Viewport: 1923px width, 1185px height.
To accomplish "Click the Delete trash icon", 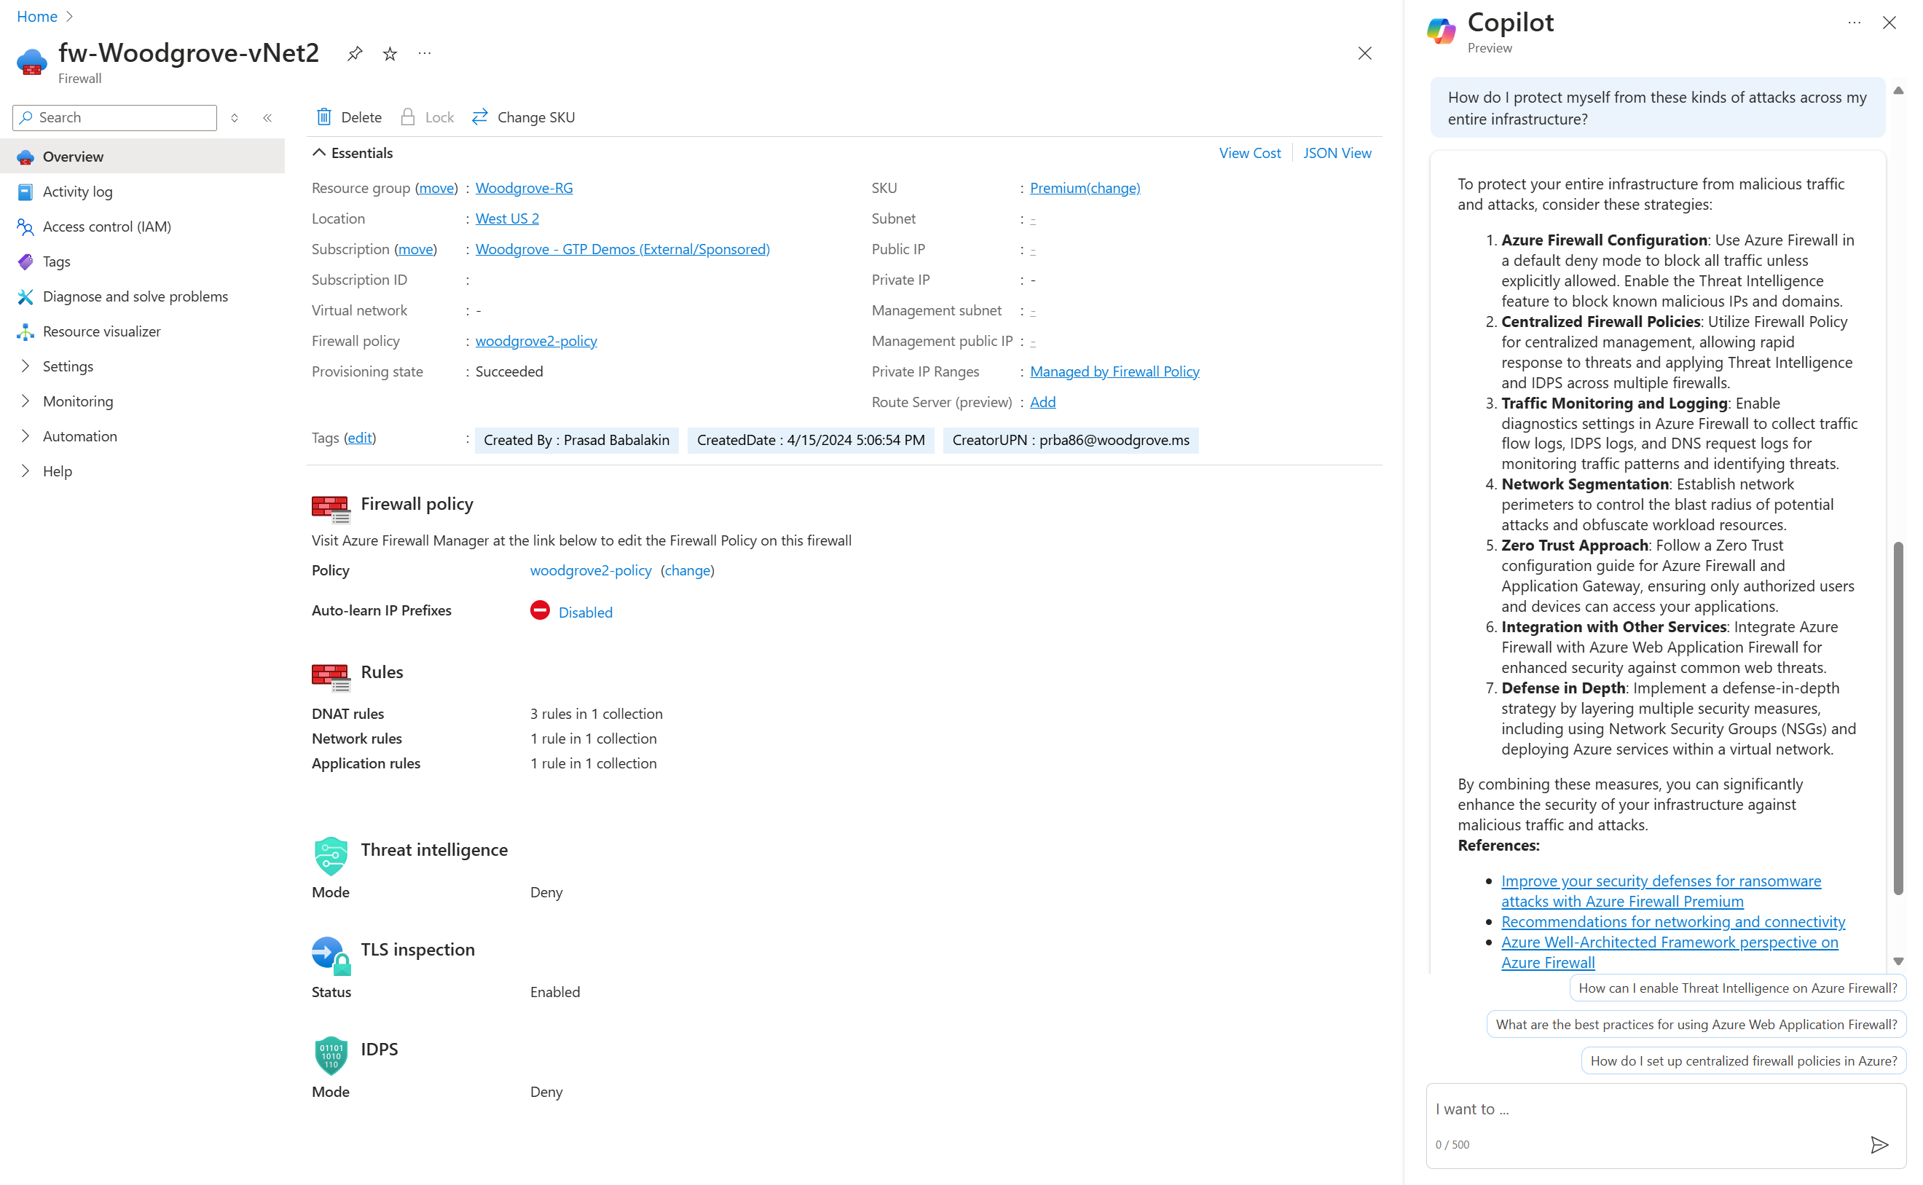I will click(x=323, y=117).
